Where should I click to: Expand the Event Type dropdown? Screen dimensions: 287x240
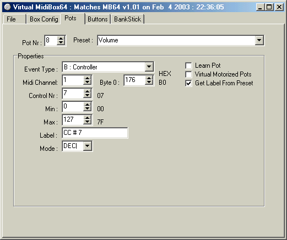coord(149,67)
